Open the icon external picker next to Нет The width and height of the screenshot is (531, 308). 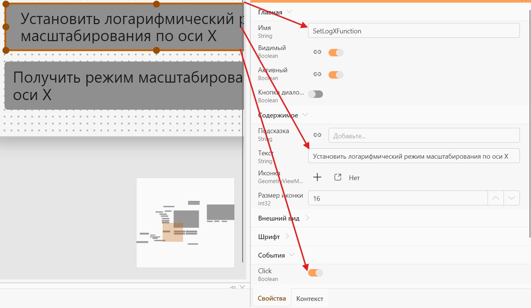[337, 178]
